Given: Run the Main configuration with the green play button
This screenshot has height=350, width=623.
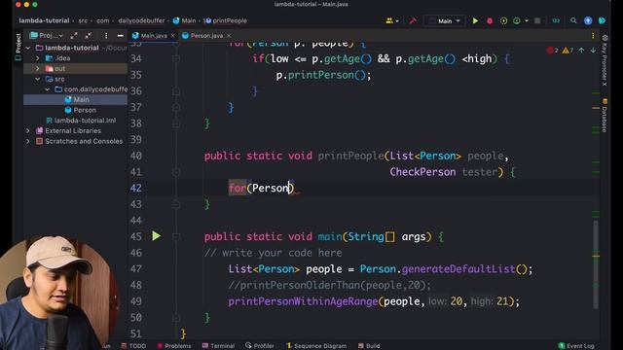Looking at the screenshot, I should point(475,20).
